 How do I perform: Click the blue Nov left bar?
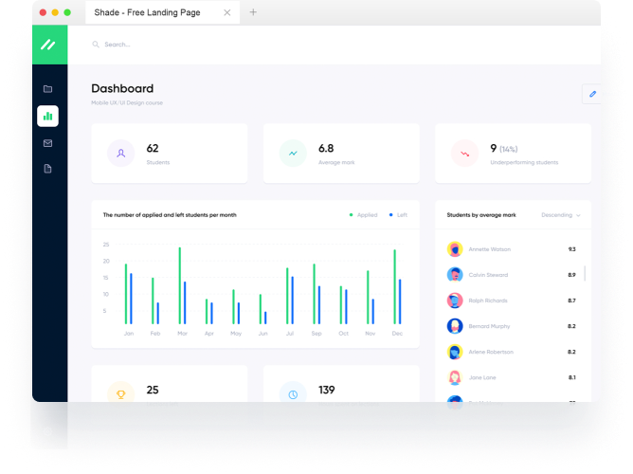(x=373, y=312)
